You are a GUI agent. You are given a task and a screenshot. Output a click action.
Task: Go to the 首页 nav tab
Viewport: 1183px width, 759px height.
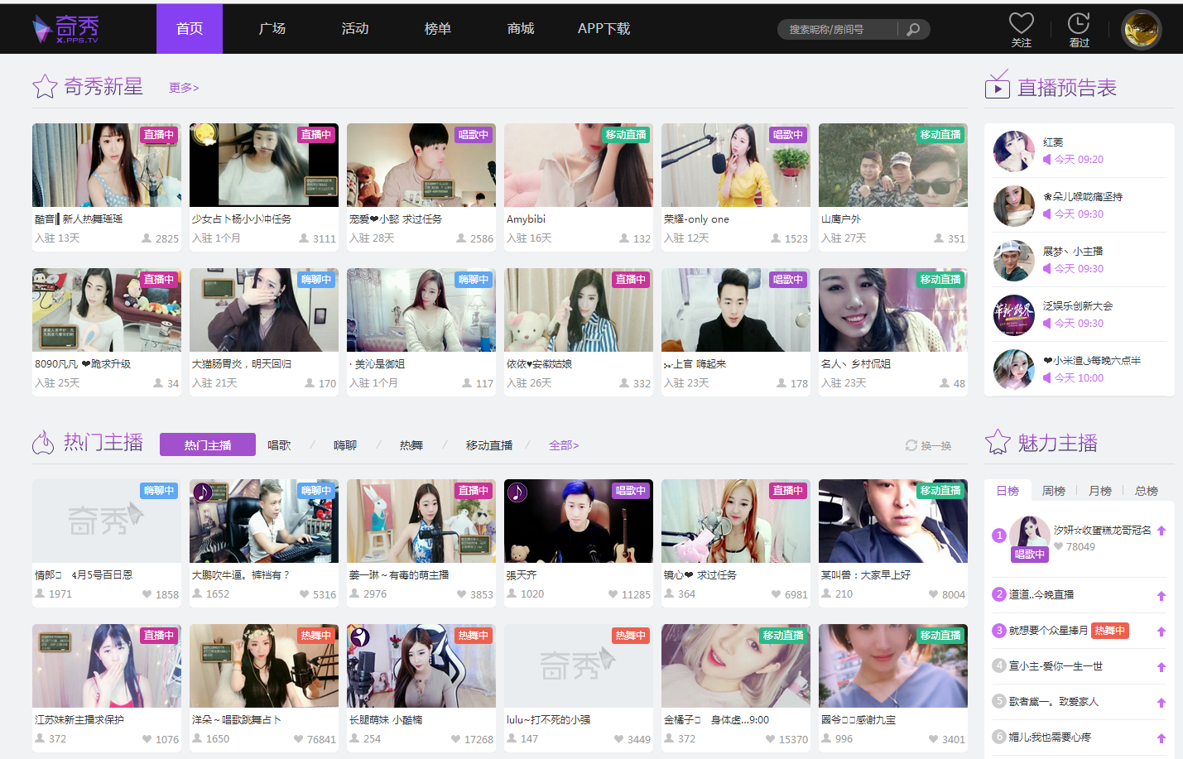pos(190,29)
